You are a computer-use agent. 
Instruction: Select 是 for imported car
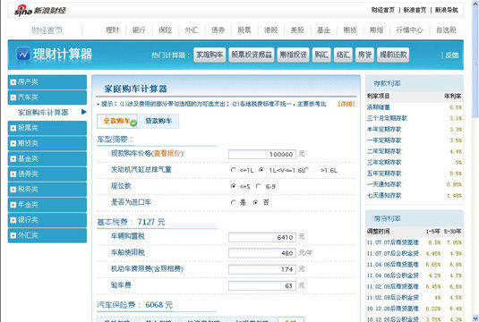tap(234, 202)
